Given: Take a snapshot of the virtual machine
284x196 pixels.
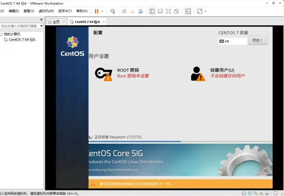Looking at the screenshot, I should pyautogui.click(x=124, y=12).
